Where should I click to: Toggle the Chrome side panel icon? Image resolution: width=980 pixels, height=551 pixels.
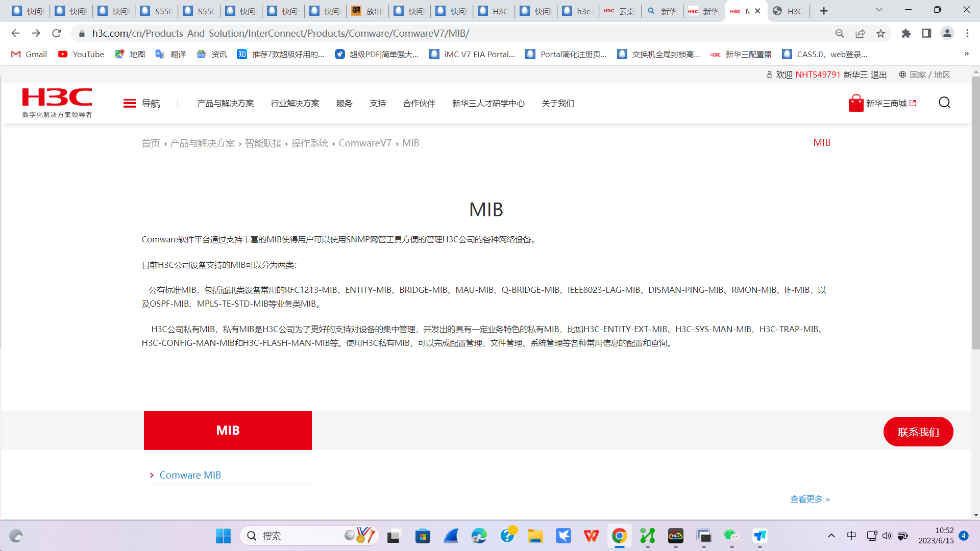pyautogui.click(x=926, y=34)
